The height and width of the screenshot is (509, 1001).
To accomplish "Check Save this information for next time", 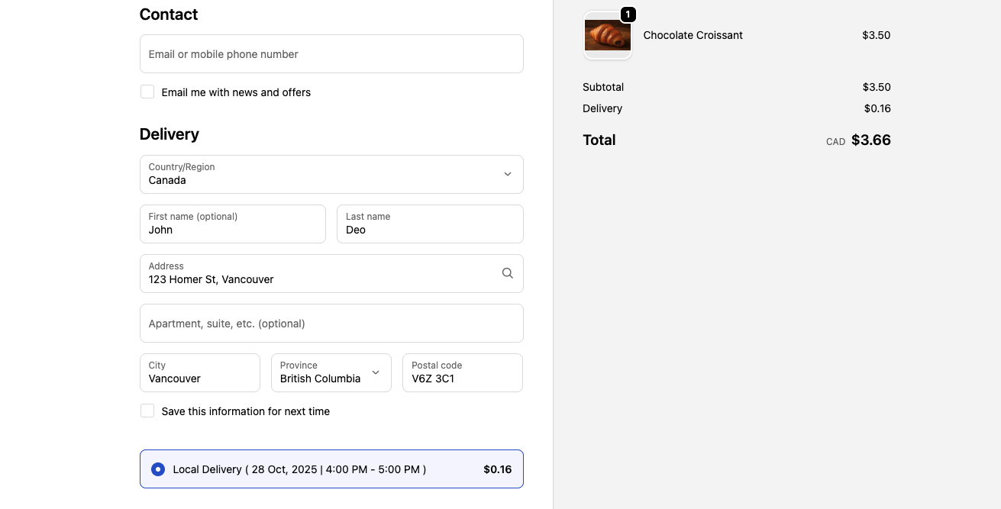I will (x=147, y=411).
